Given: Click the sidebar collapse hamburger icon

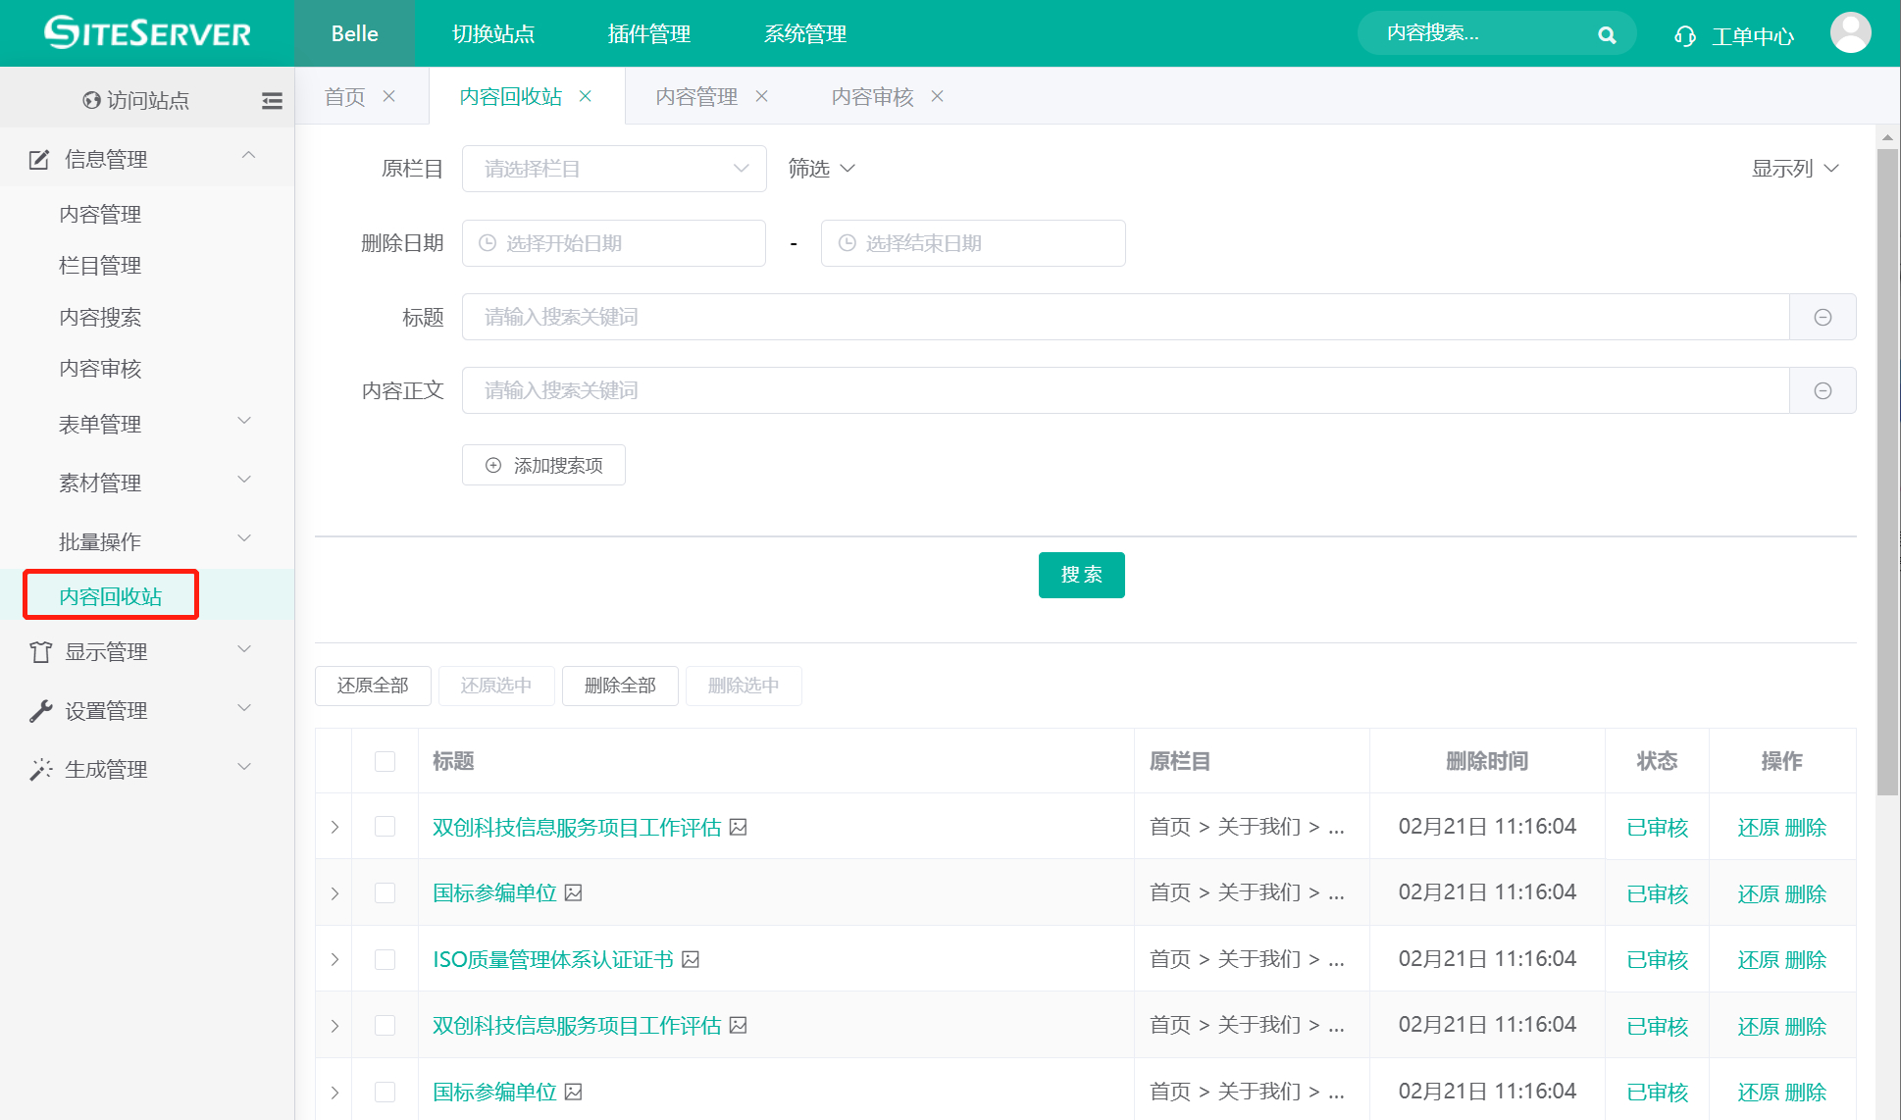Looking at the screenshot, I should (272, 100).
